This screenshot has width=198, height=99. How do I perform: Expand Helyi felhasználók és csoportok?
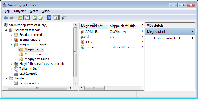pyautogui.click(x=11, y=64)
